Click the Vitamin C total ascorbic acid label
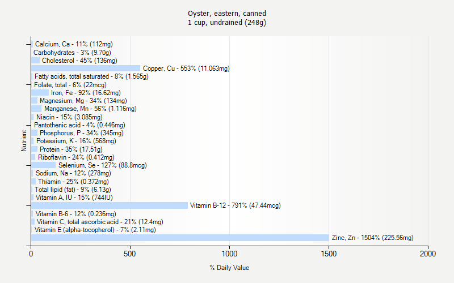The height and width of the screenshot is (283, 454). coord(99,222)
